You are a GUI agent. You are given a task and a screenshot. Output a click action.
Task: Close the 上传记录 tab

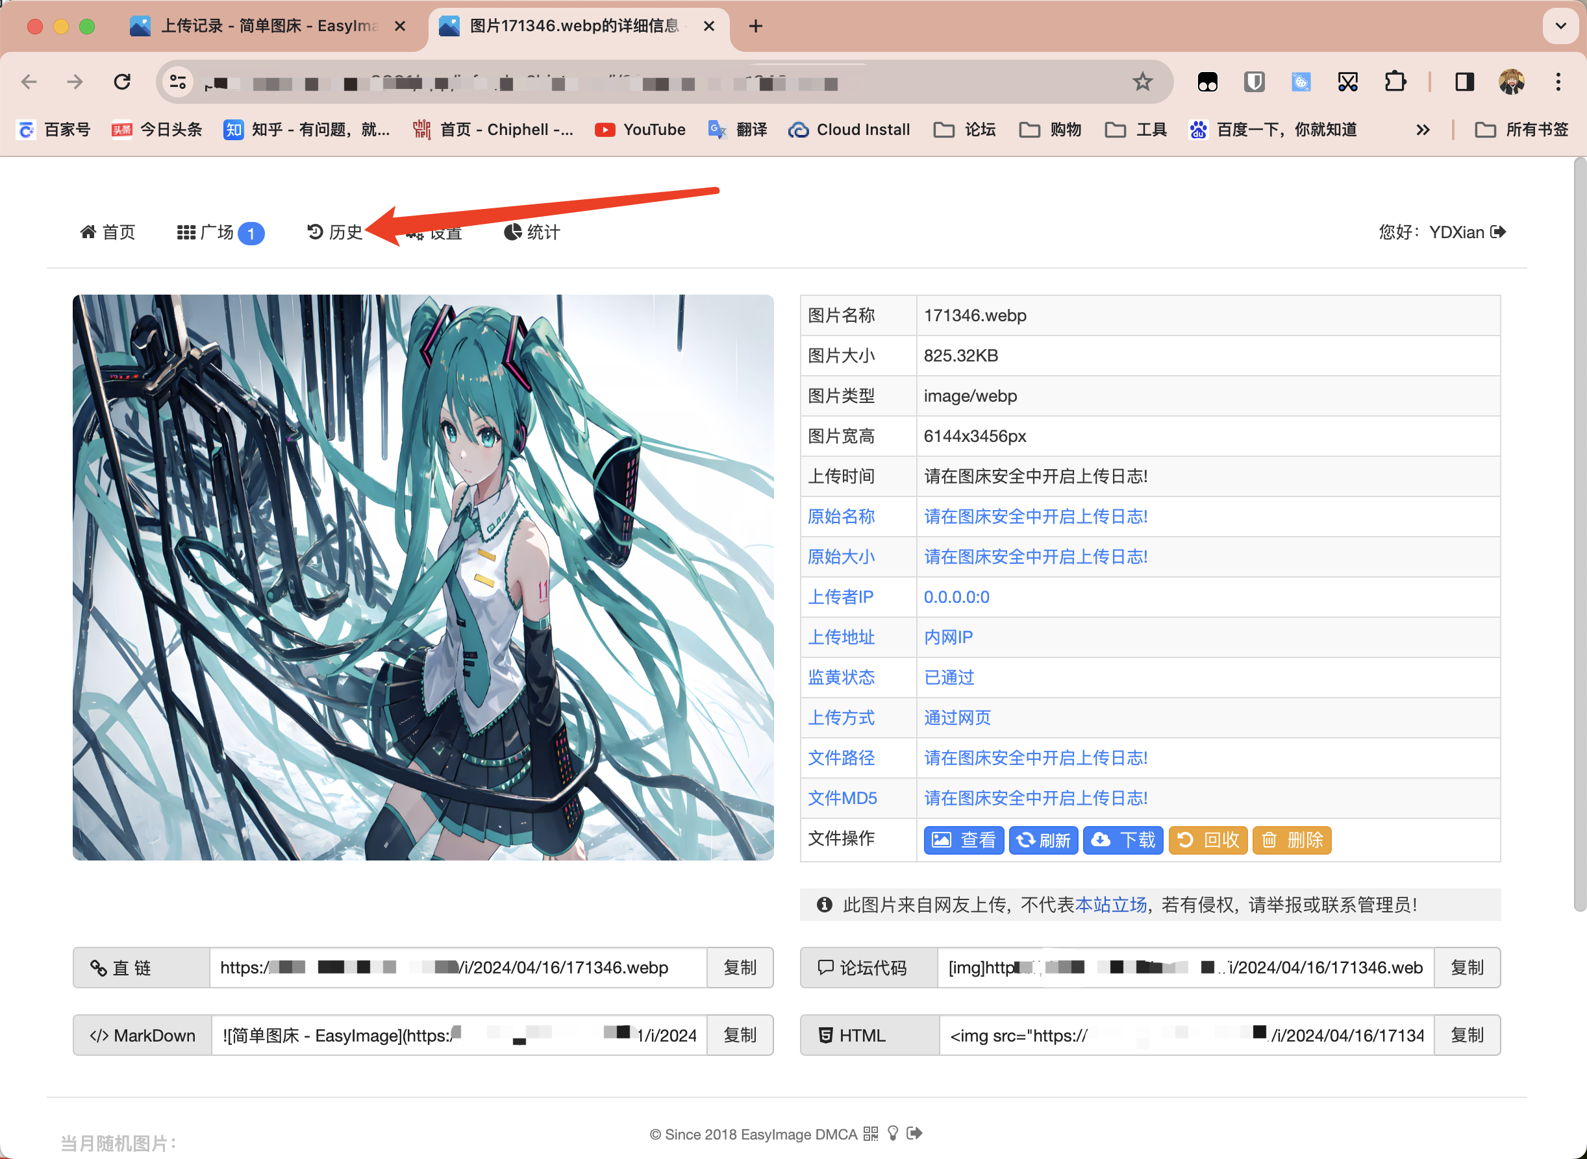[x=400, y=26]
